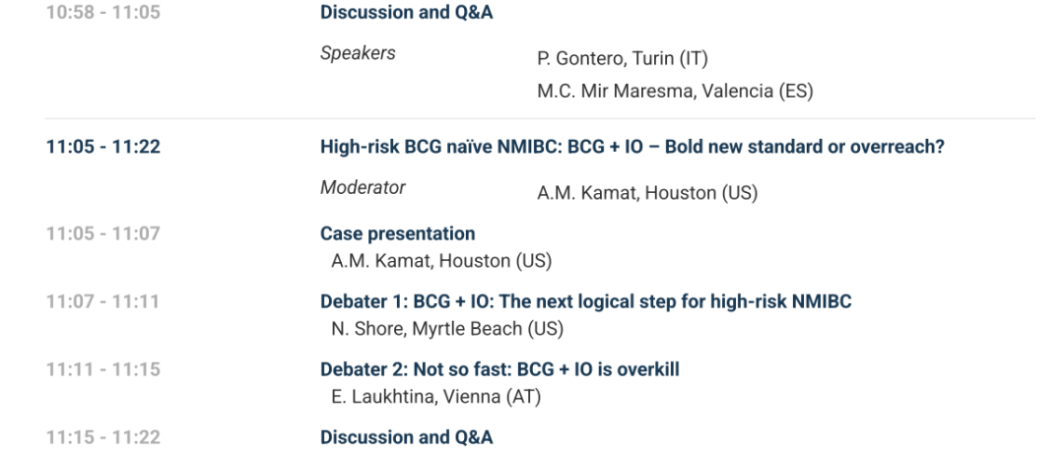Select speaker M.C. Mir Maresma, Valencia (ES)
Image resolution: width=1064 pixels, height=455 pixels.
675,92
